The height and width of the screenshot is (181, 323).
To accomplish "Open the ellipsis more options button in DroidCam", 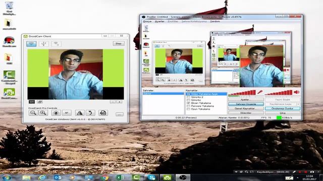I will [x=120, y=114].
